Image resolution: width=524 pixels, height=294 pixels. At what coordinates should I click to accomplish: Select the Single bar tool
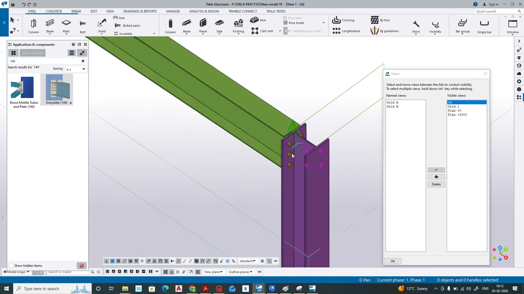484,26
